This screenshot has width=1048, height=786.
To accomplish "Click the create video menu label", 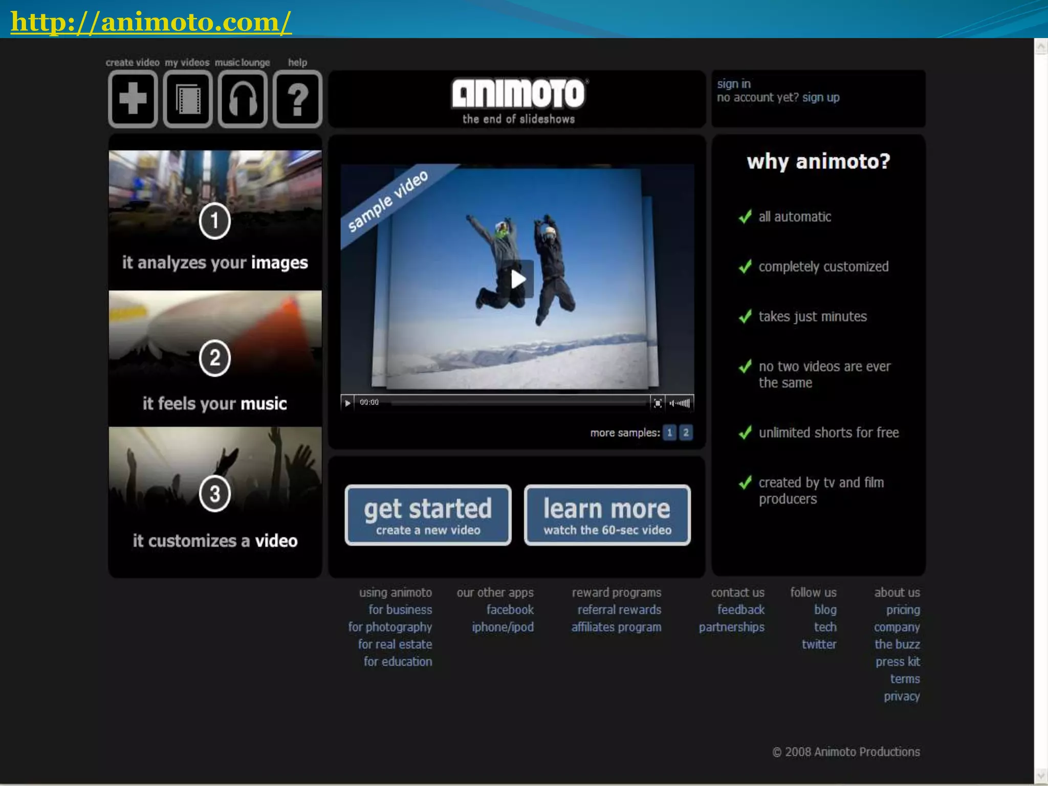I will [133, 62].
